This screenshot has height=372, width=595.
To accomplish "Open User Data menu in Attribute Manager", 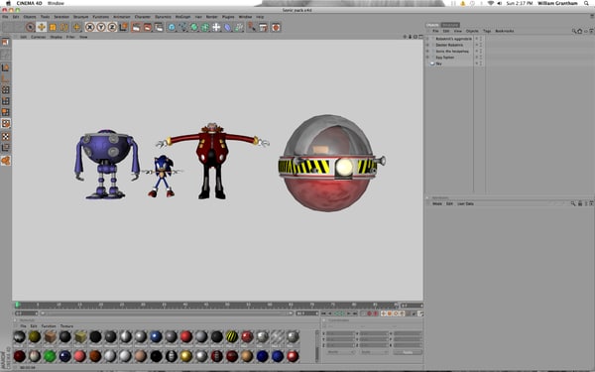I will click(465, 203).
